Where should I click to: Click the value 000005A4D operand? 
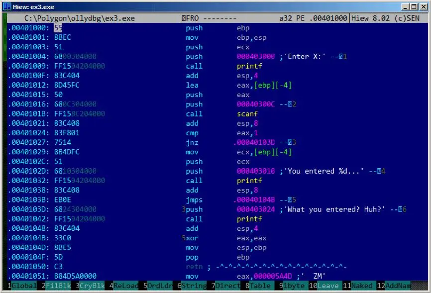click(x=273, y=276)
